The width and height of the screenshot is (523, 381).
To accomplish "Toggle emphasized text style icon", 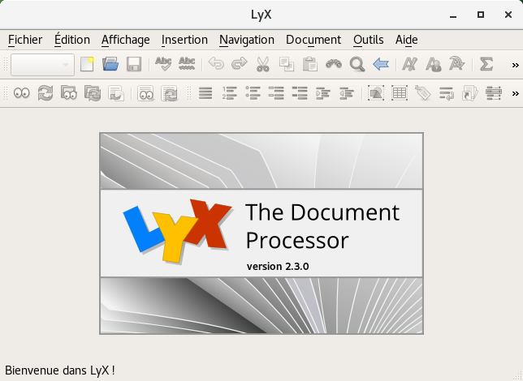I will [409, 64].
